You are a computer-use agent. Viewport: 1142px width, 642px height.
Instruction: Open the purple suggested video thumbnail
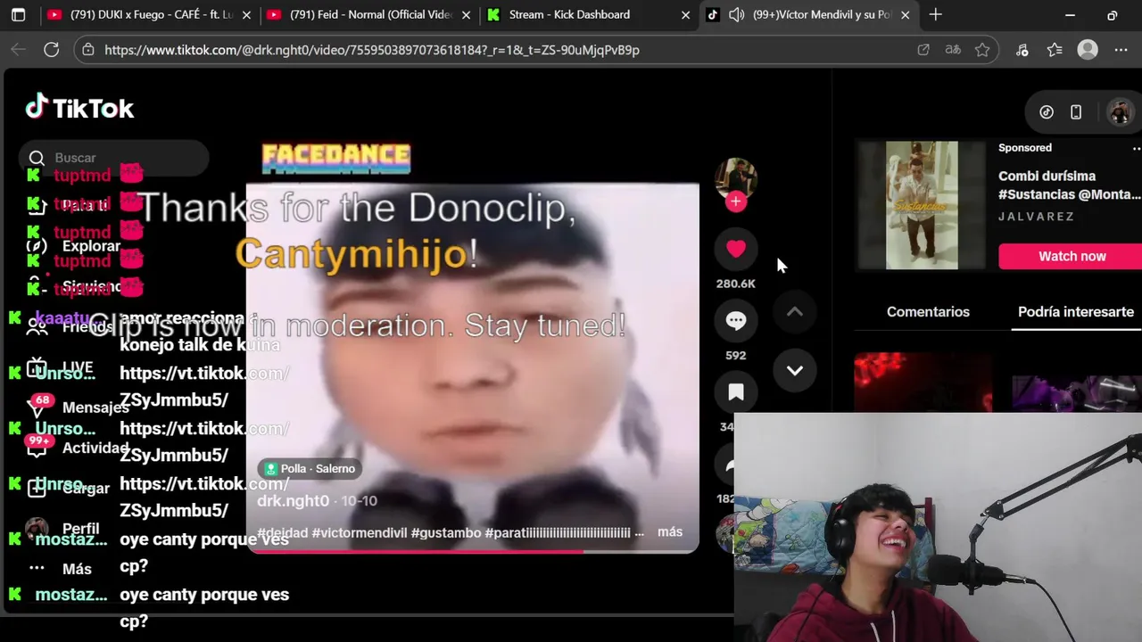pos(1076,392)
